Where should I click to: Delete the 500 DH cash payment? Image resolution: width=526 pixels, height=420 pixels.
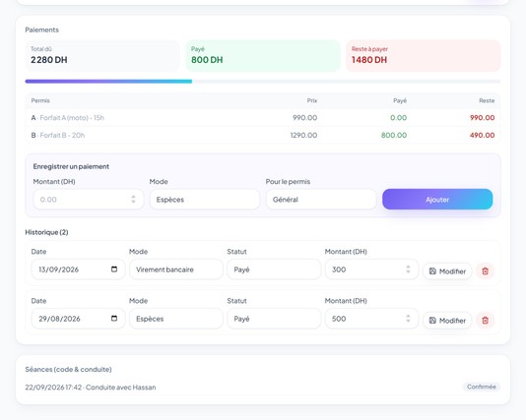click(485, 321)
